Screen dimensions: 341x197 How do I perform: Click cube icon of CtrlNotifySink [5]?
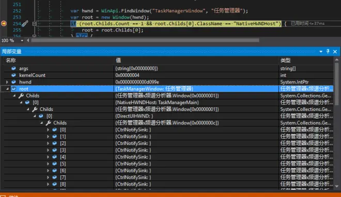(55, 164)
